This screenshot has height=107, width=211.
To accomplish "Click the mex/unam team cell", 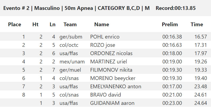I will (x=72, y=62).
